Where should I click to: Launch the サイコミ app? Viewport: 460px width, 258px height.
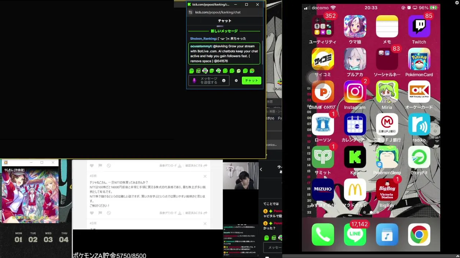pos(323,59)
